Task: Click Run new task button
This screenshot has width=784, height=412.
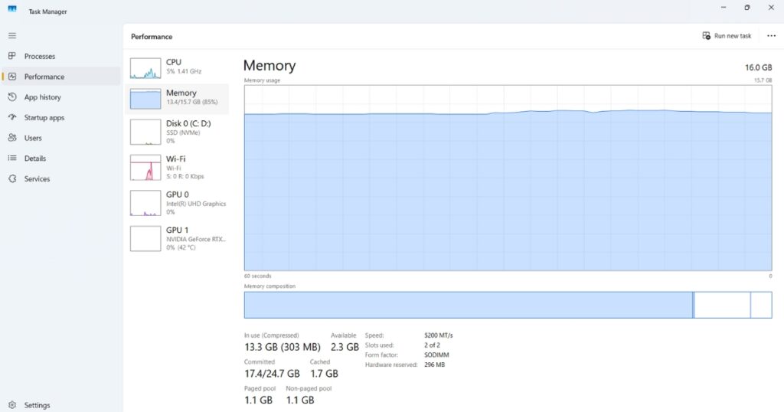Action: [727, 36]
